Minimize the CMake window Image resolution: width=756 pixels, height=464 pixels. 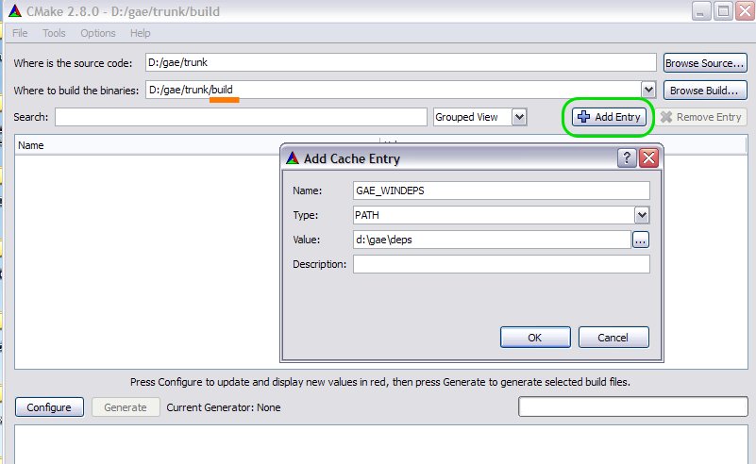700,11
